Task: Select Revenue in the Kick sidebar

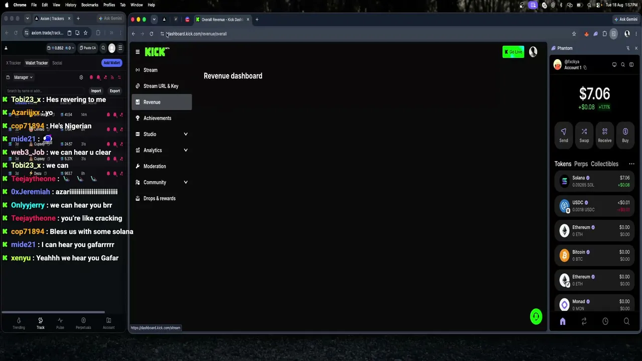Action: tap(162, 102)
